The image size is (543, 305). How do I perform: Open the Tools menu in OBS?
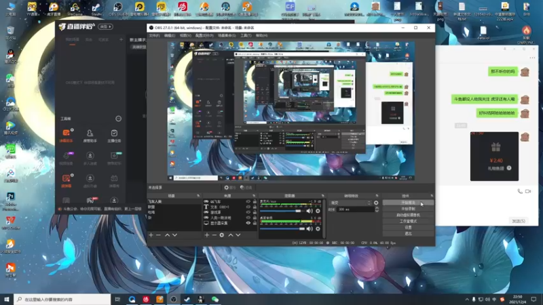click(246, 36)
